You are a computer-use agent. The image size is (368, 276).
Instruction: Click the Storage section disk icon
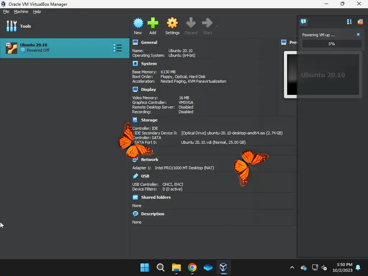click(x=135, y=120)
